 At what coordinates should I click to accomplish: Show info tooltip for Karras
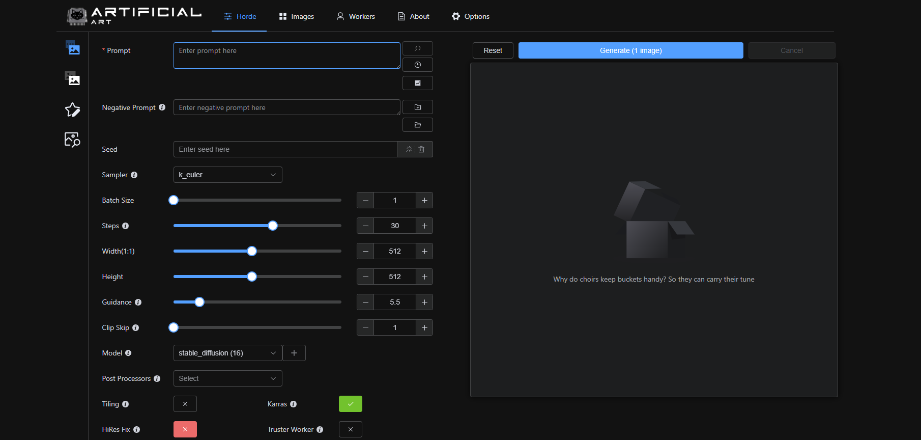(x=294, y=404)
